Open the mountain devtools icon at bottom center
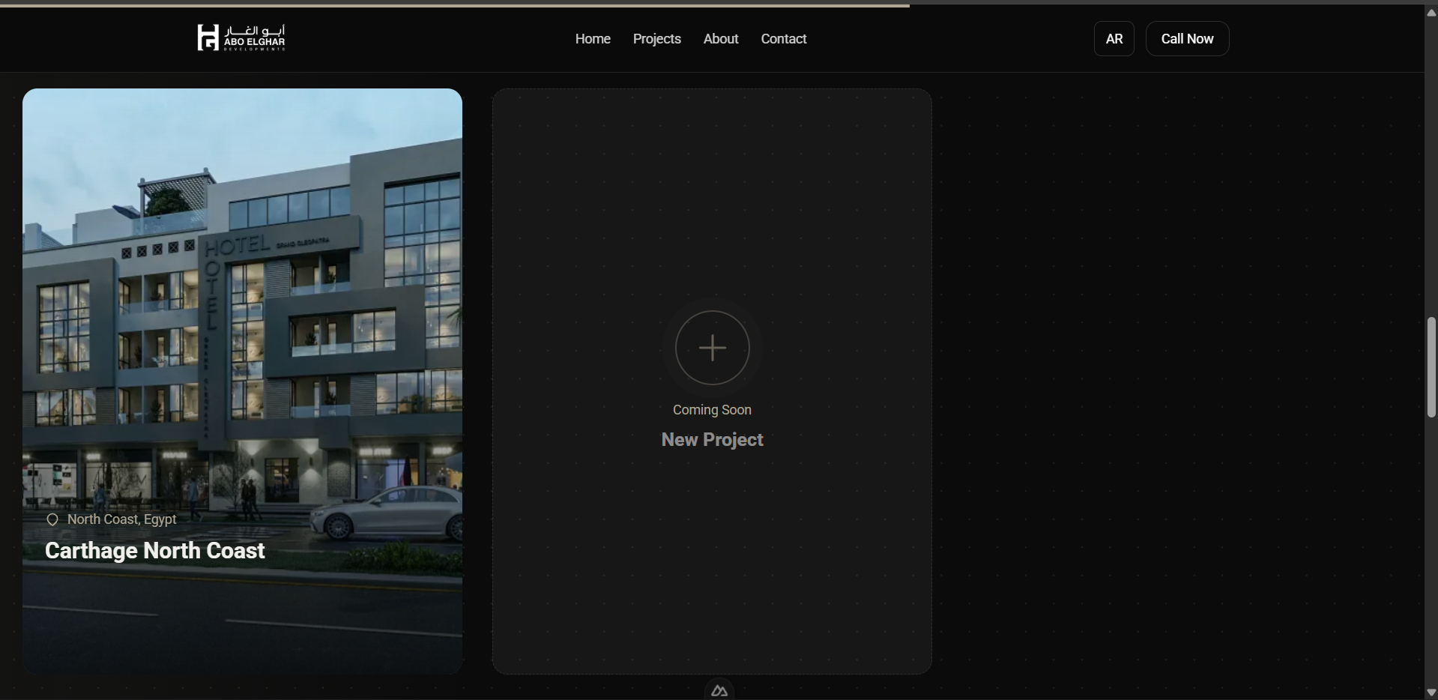The image size is (1438, 700). (718, 690)
